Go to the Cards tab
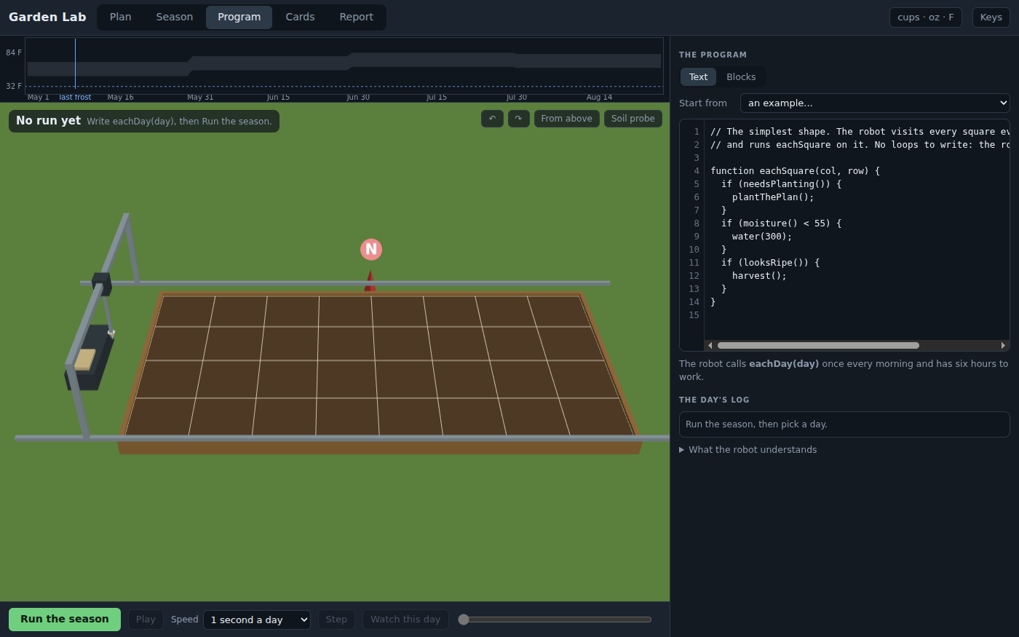Viewport: 1019px width, 637px height. tap(300, 17)
